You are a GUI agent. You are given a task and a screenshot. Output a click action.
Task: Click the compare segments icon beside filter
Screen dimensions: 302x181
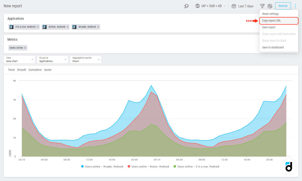tap(270, 6)
